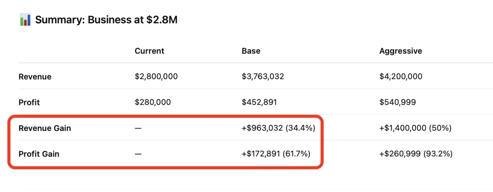This screenshot has height=192, width=493.
Task: Click the Profit row label
Action: [29, 102]
